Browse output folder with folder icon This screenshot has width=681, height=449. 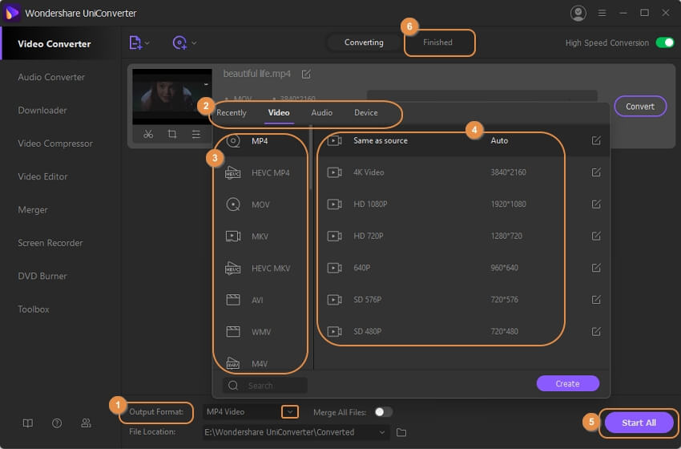[401, 432]
